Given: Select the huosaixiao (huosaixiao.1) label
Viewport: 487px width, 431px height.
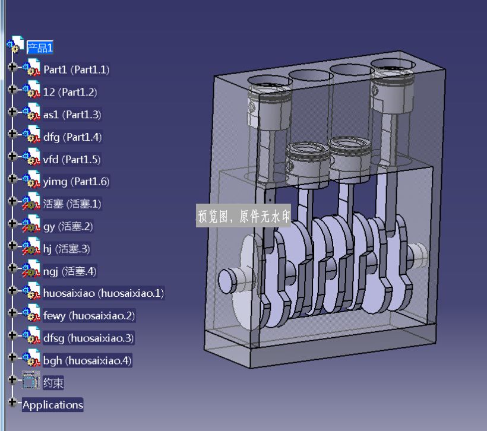Looking at the screenshot, I should click(x=103, y=293).
